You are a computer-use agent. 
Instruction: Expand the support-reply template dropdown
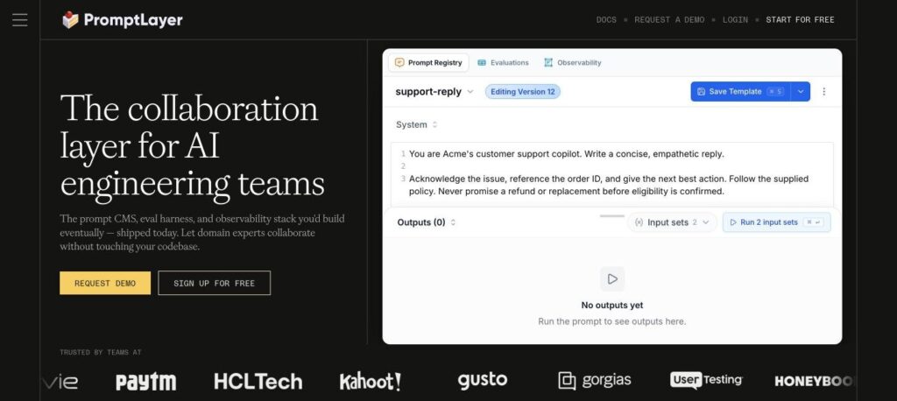point(434,92)
